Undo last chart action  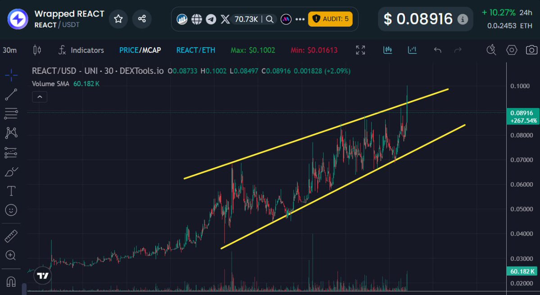[437, 50]
